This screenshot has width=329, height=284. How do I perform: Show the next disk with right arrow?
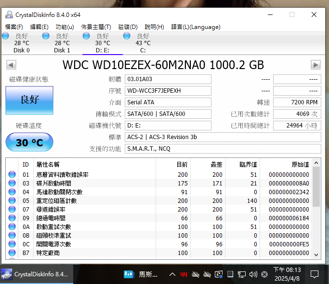pyautogui.click(x=316, y=65)
